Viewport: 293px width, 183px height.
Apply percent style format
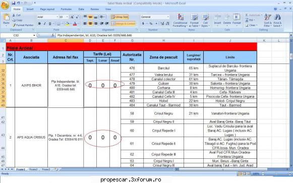point(151,24)
